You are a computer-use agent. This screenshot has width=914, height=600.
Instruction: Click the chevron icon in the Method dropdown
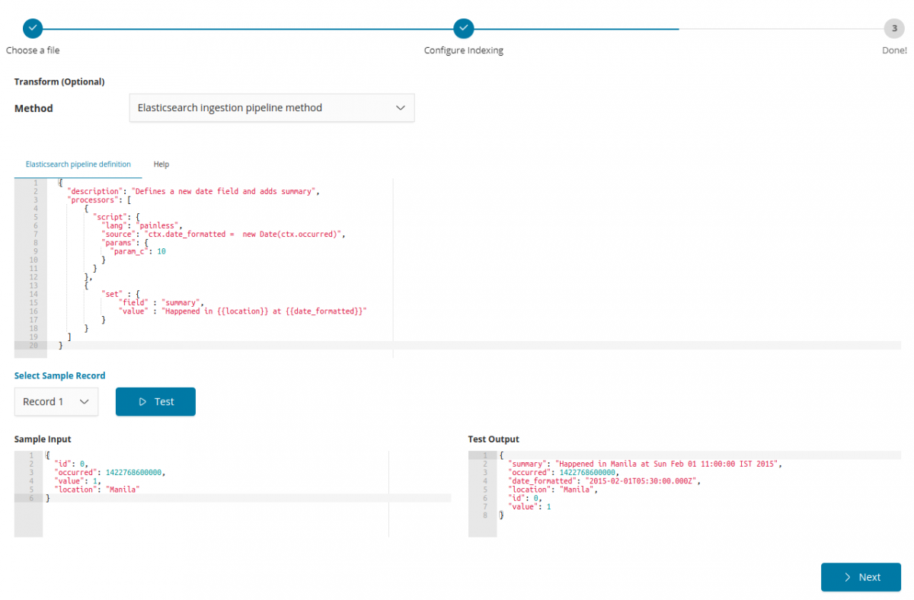point(401,108)
